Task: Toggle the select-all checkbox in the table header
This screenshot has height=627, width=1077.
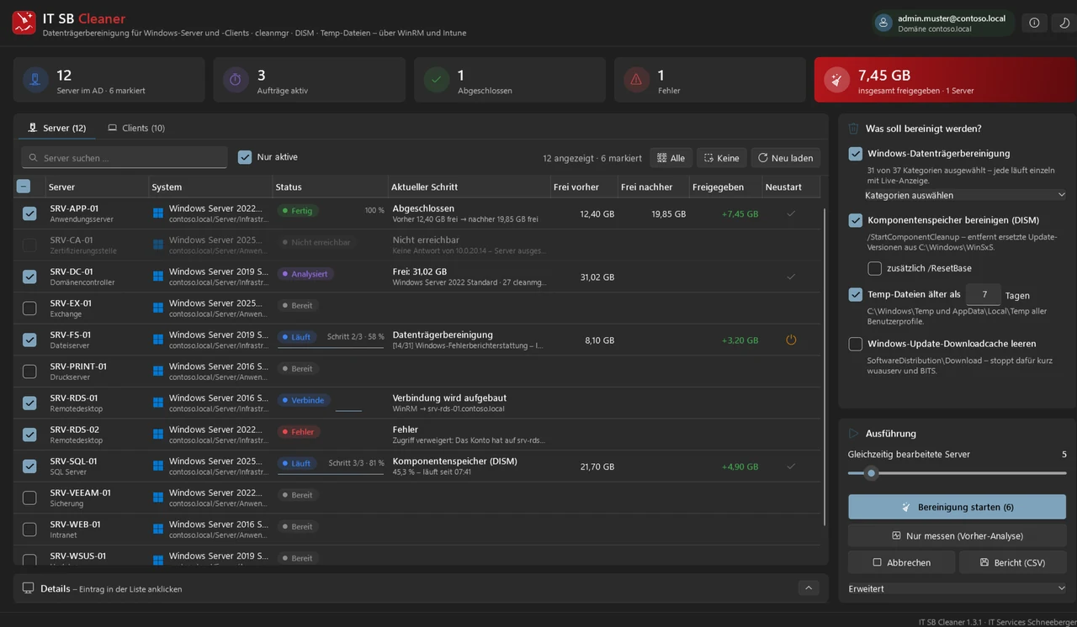Action: 24,187
